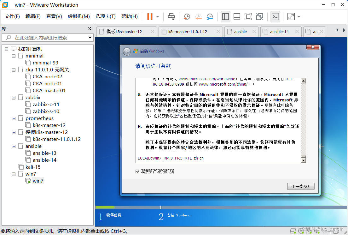This screenshot has height=235, width=348.
Task: Collapse the minimal folder node
Action: point(14,56)
